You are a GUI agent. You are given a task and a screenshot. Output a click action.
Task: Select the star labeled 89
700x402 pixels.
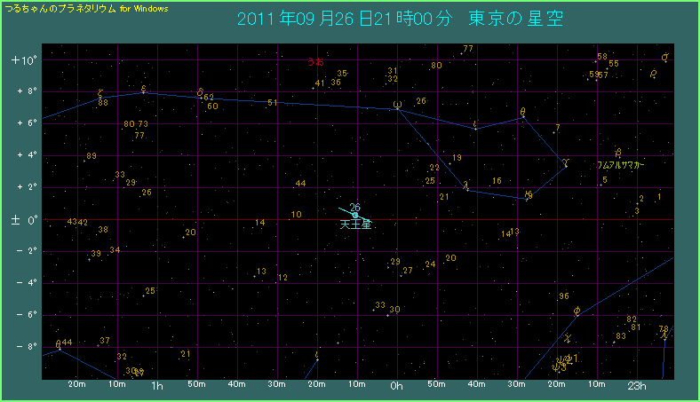pyautogui.click(x=91, y=157)
